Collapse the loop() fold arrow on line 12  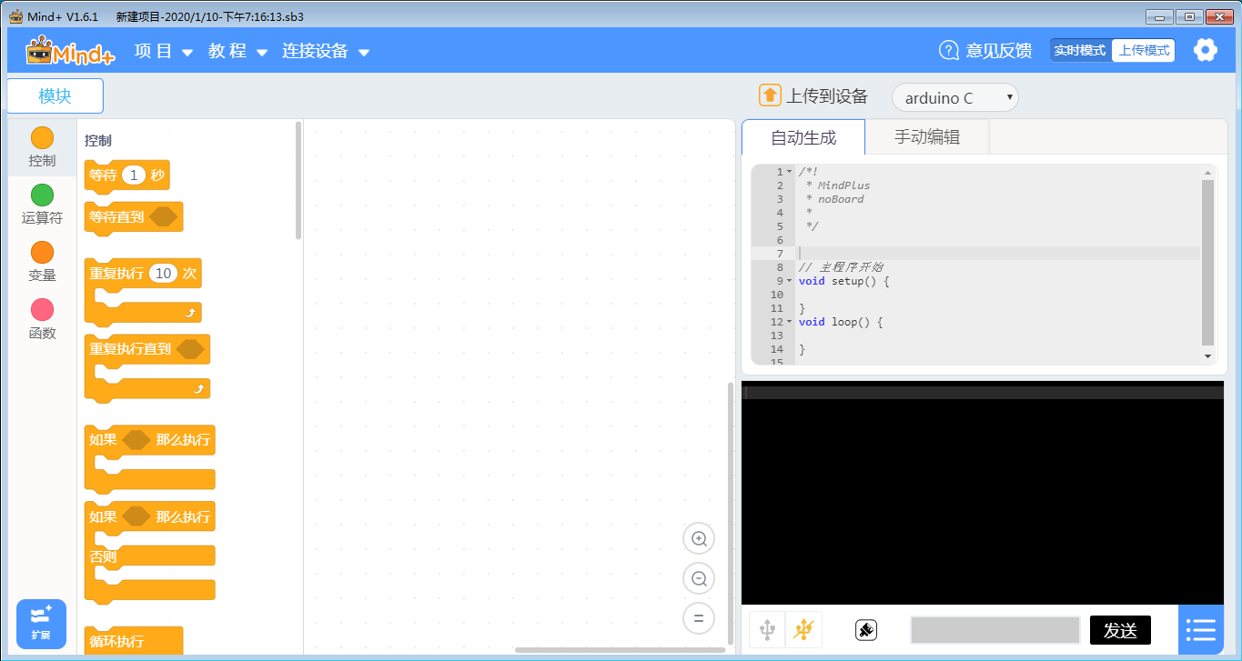click(x=789, y=322)
